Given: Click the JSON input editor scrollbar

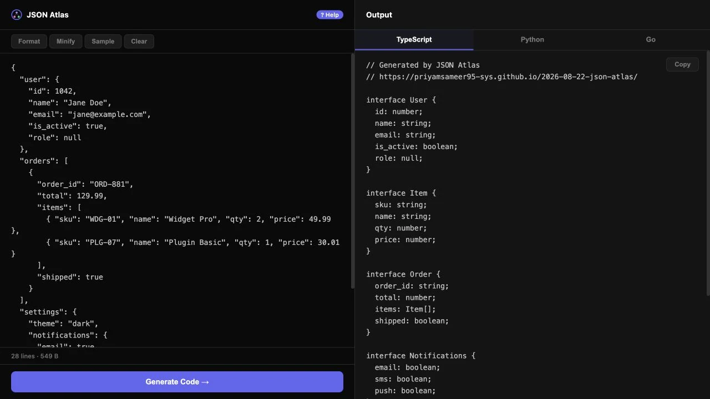Looking at the screenshot, I should point(353,171).
